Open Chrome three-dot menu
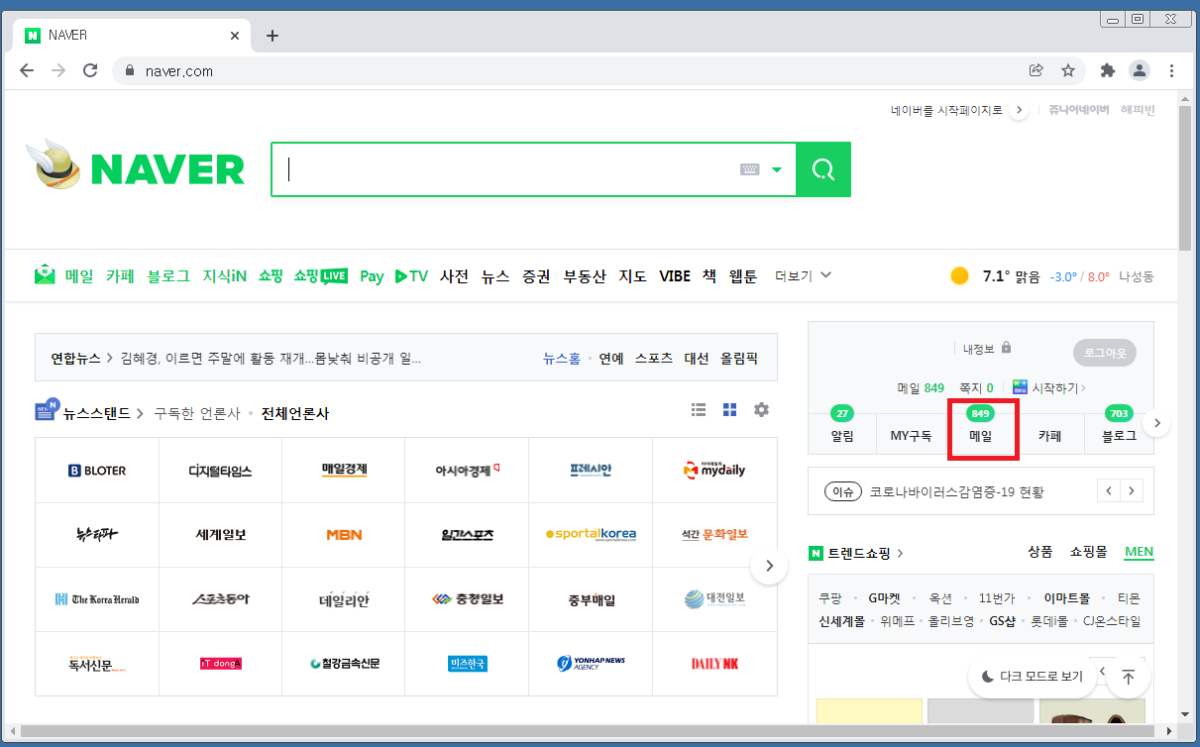This screenshot has width=1200, height=747. 1172,70
